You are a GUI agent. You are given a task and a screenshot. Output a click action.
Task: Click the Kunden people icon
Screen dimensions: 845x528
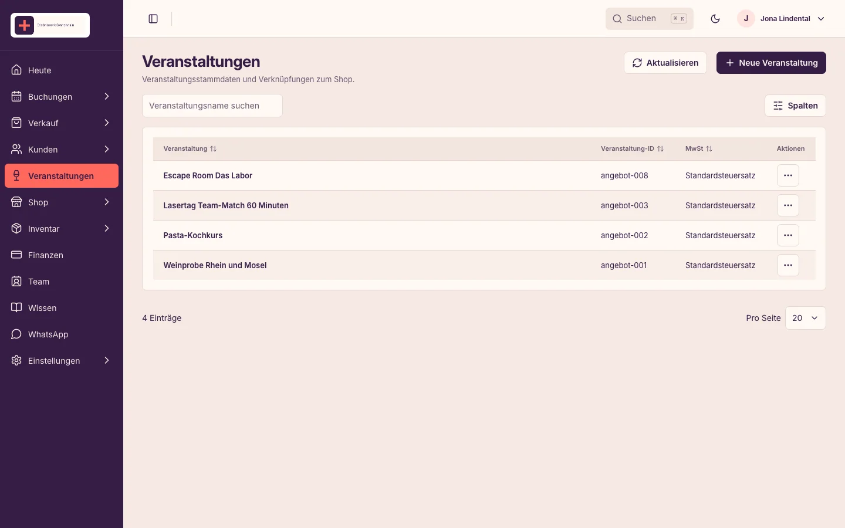tap(16, 150)
